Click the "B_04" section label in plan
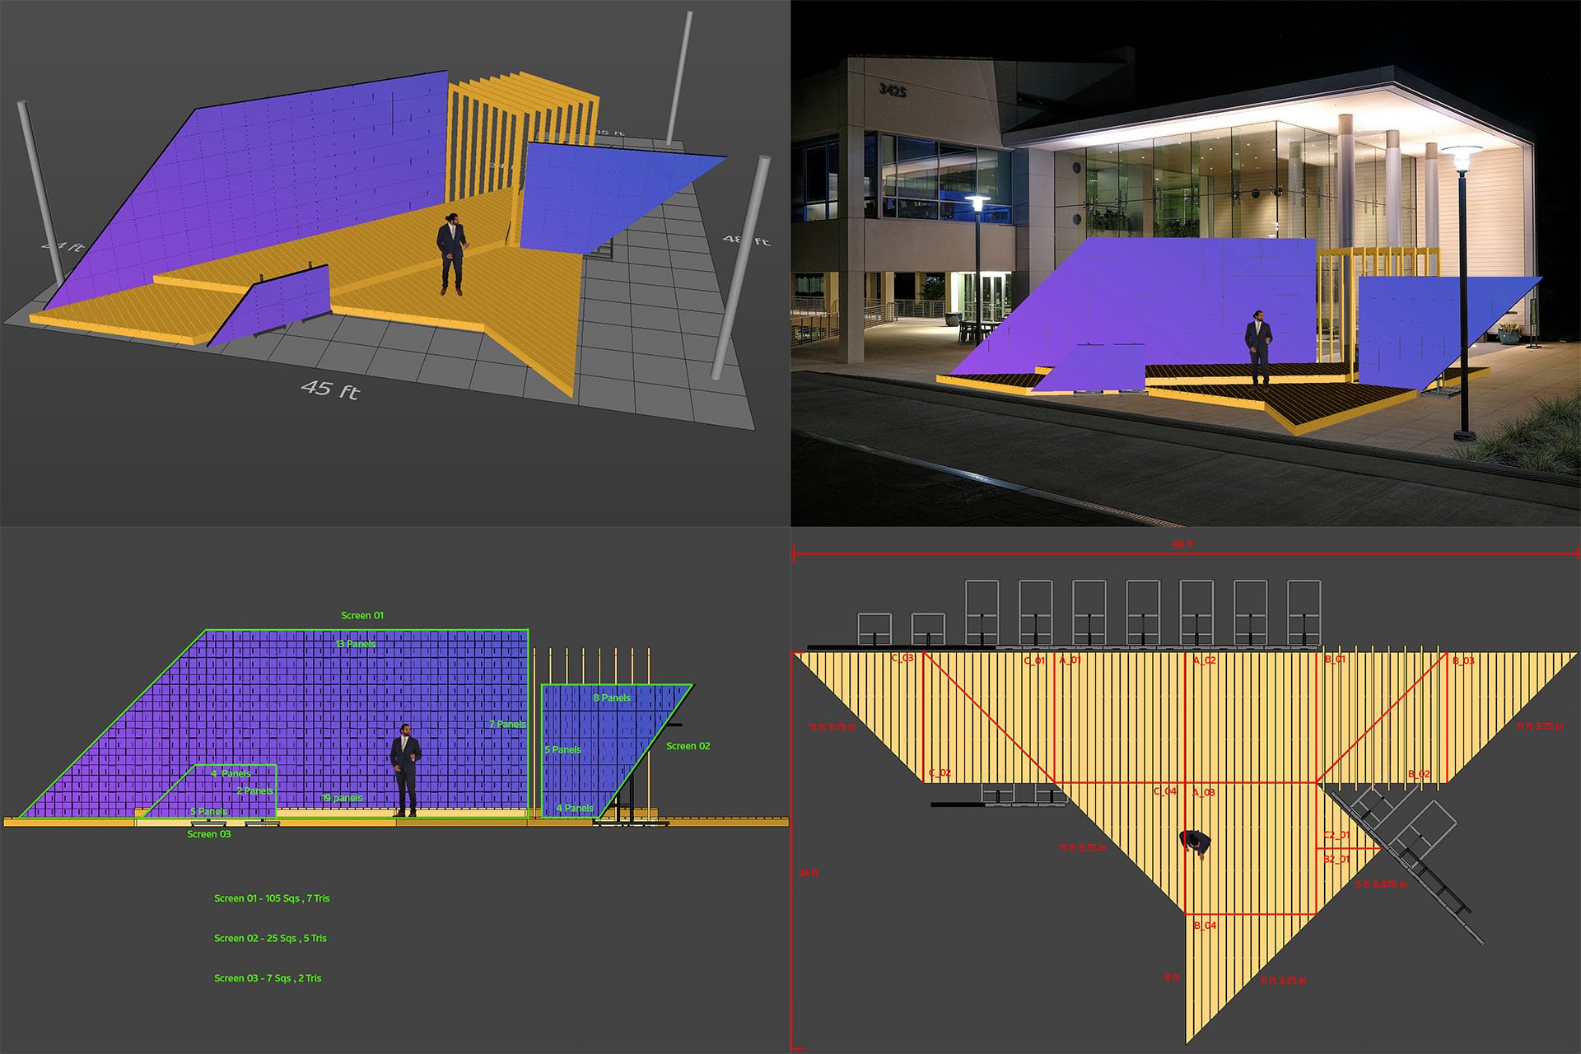This screenshot has height=1054, width=1581. 1206,926
